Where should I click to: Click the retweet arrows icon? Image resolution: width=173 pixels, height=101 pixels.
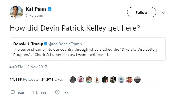click(x=35, y=93)
